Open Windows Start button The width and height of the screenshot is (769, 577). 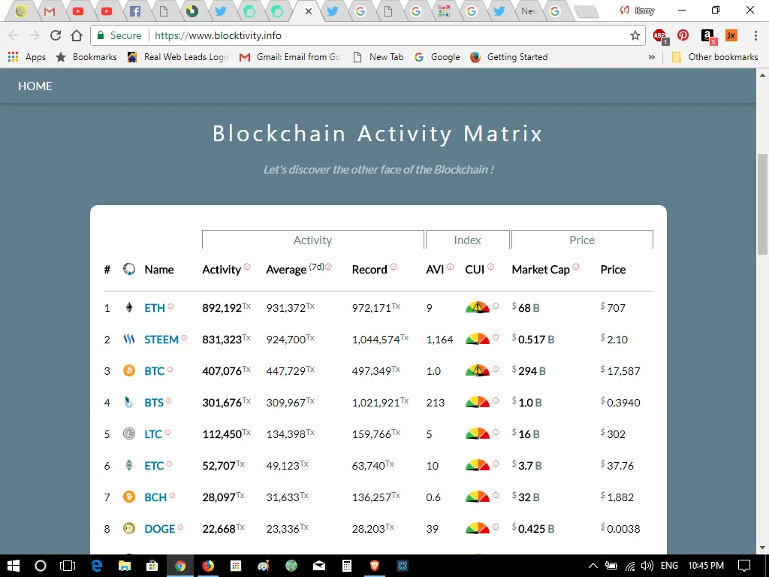(x=14, y=566)
